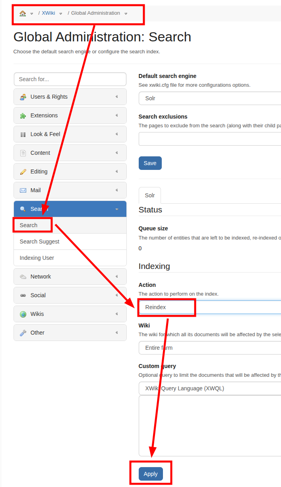281x487 pixels.
Task: Click the Extensions puzzle piece icon
Action: coord(23,115)
